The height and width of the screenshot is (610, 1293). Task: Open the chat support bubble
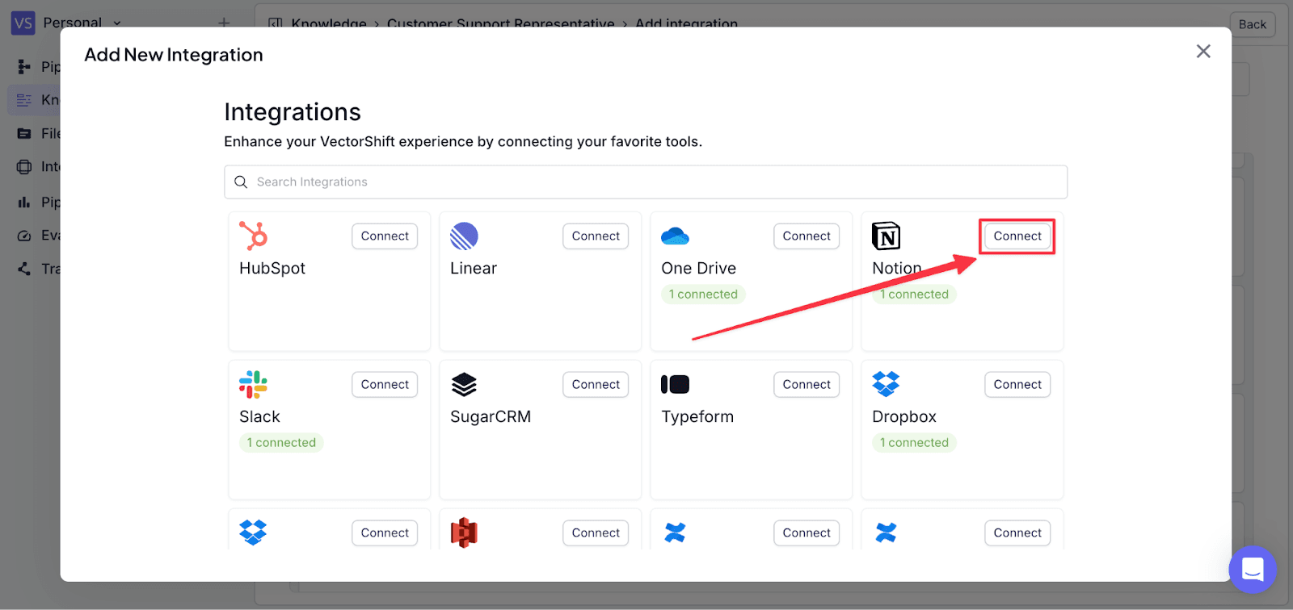(1253, 570)
